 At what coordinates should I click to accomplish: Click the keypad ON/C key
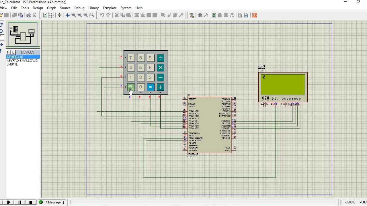[130, 87]
